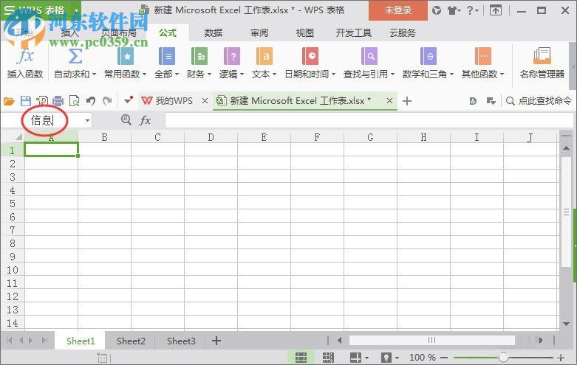
Task: Switch to page break preview icon in status bar
Action: 328,358
